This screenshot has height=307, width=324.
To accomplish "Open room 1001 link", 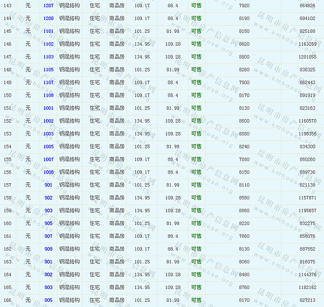I will [x=48, y=108].
